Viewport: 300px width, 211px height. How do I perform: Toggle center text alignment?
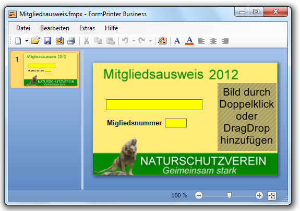coord(213,41)
